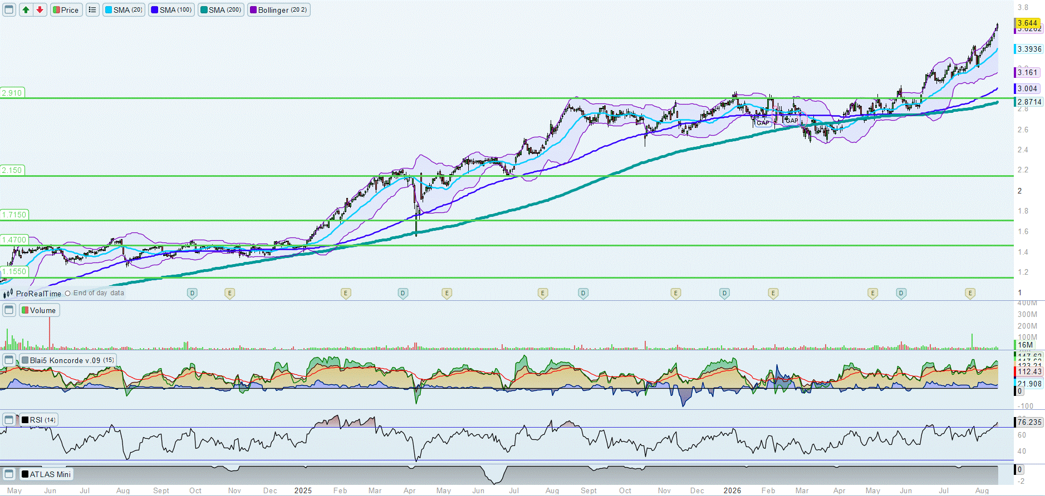
Task: Select the End of day data radio
Action: [68, 294]
